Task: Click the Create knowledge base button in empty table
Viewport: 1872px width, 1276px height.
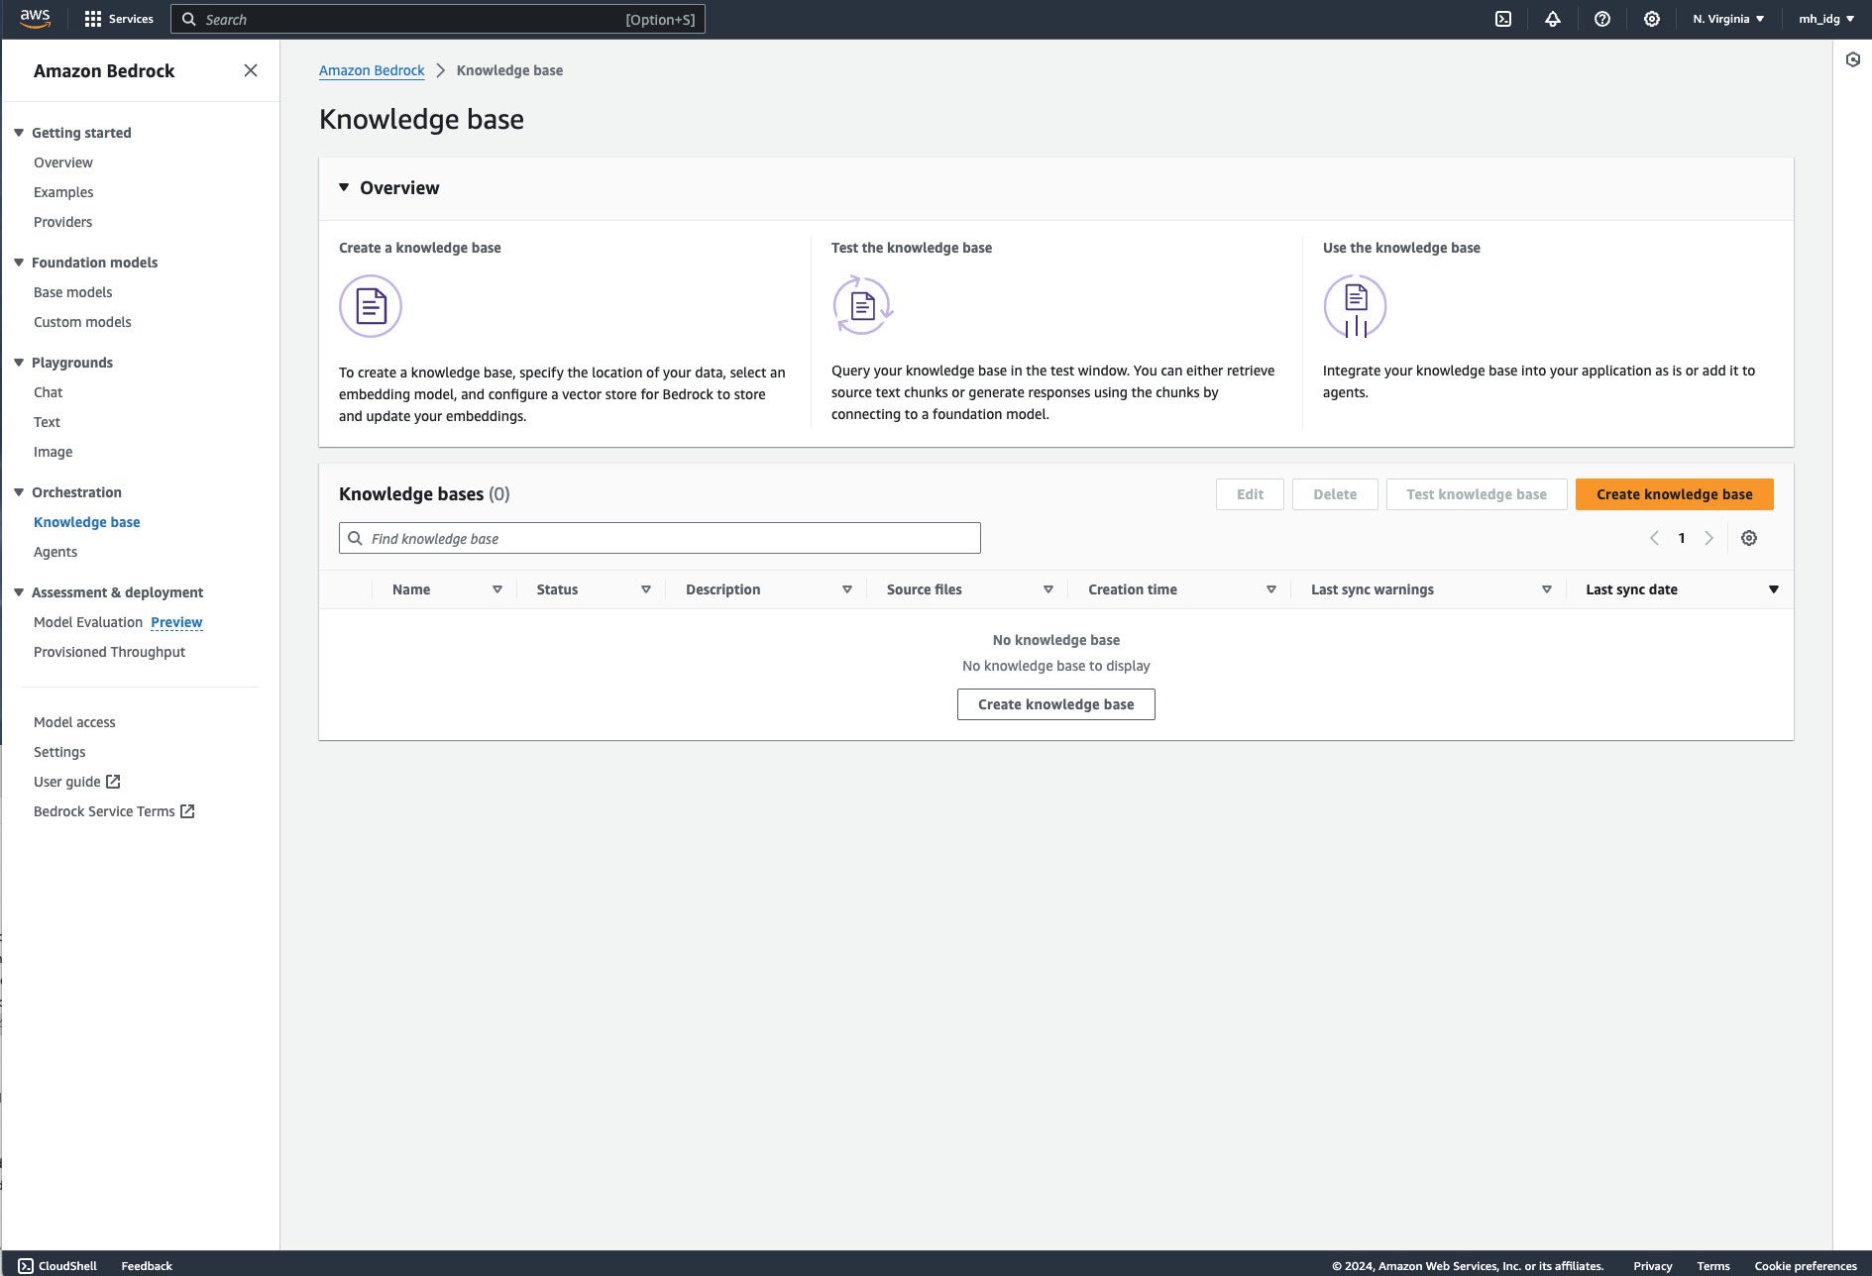Action: pyautogui.click(x=1055, y=704)
